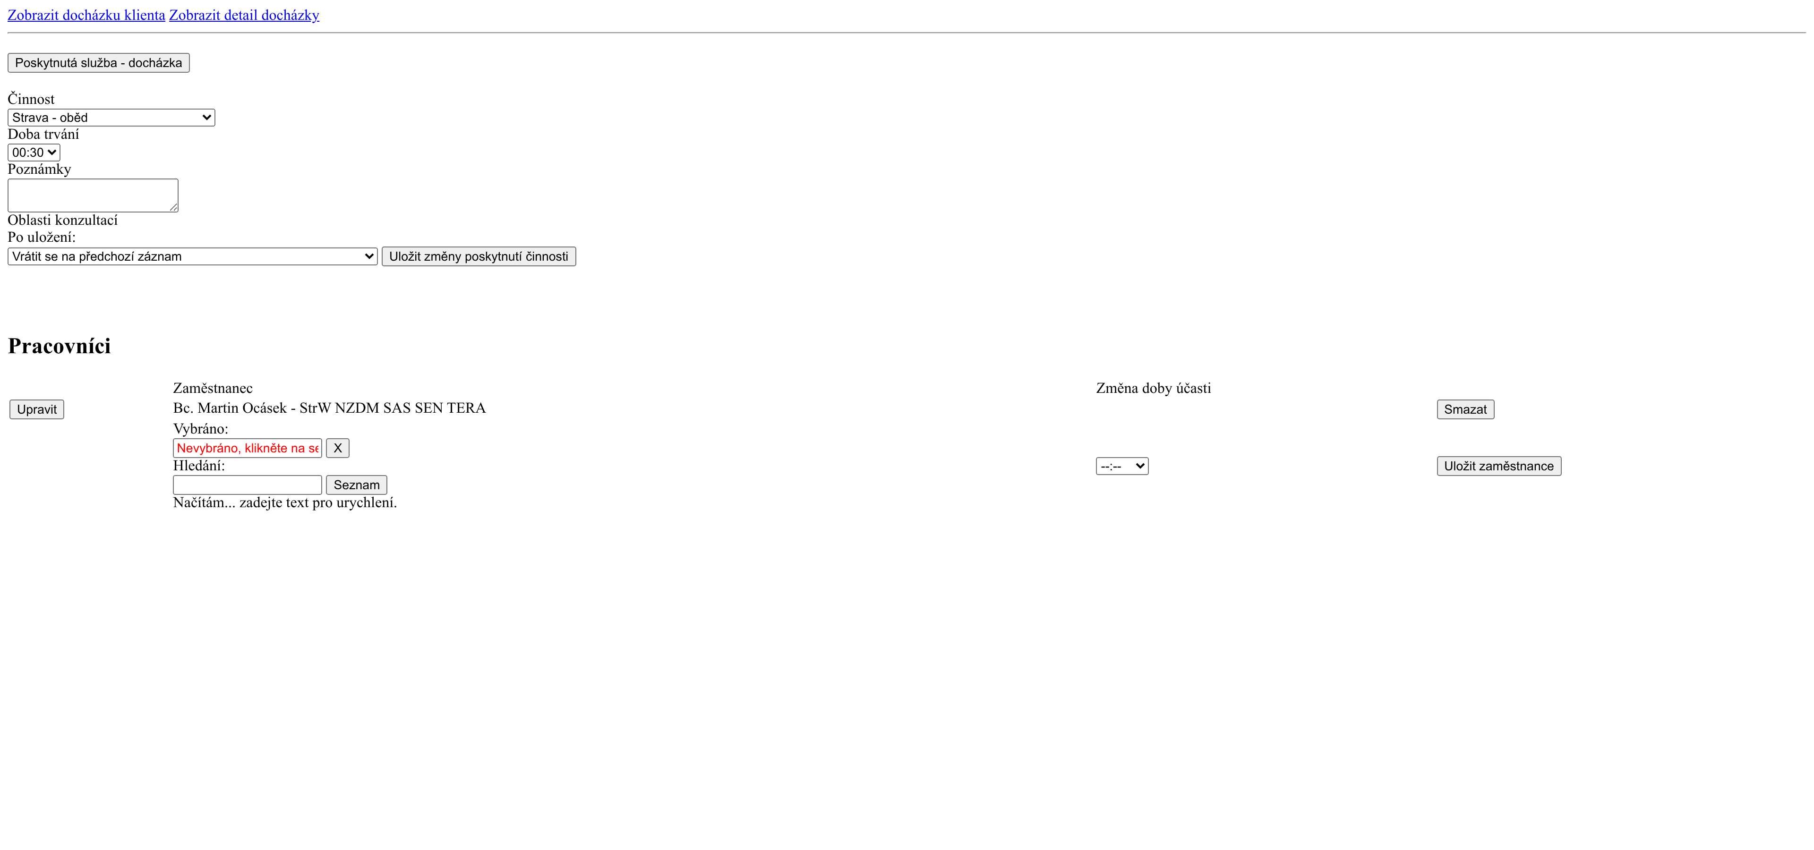Click the Změna doby účasti column header
The width and height of the screenshot is (1814, 850).
(x=1153, y=389)
